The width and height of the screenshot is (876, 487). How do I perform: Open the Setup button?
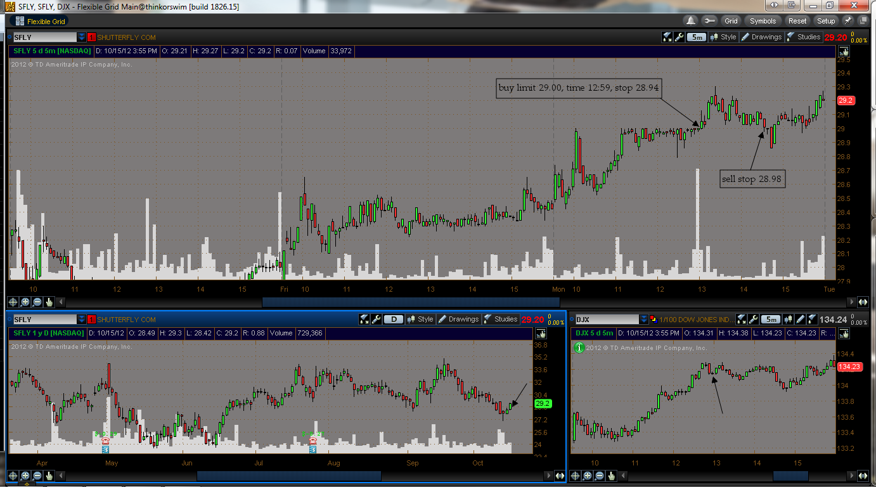point(826,21)
